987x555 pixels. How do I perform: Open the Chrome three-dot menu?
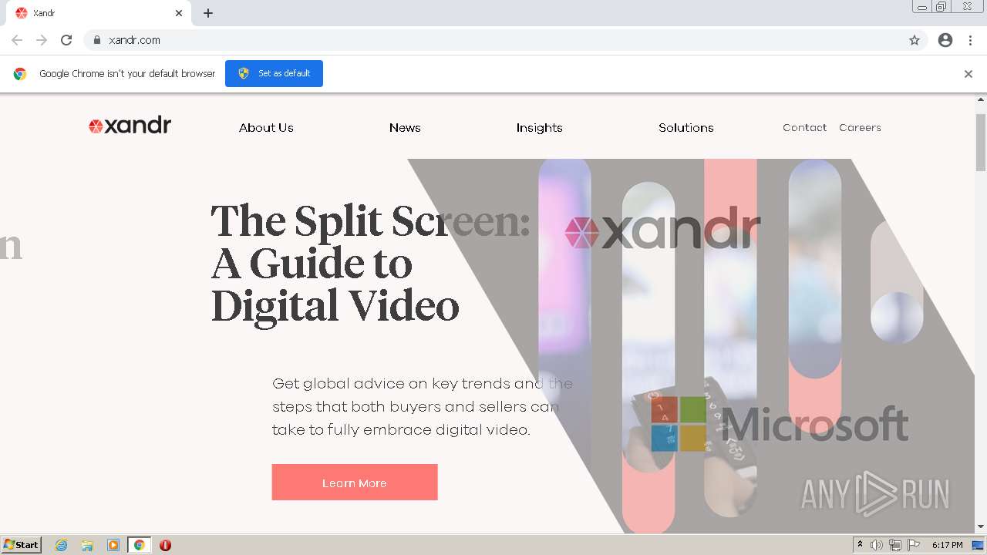(971, 40)
